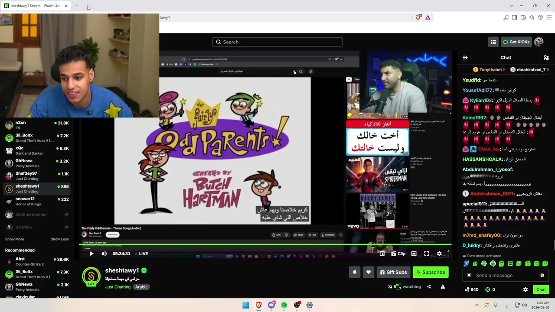Image resolution: width=555 pixels, height=312 pixels.
Task: Toggle theater mode in the player
Action: click(x=414, y=253)
